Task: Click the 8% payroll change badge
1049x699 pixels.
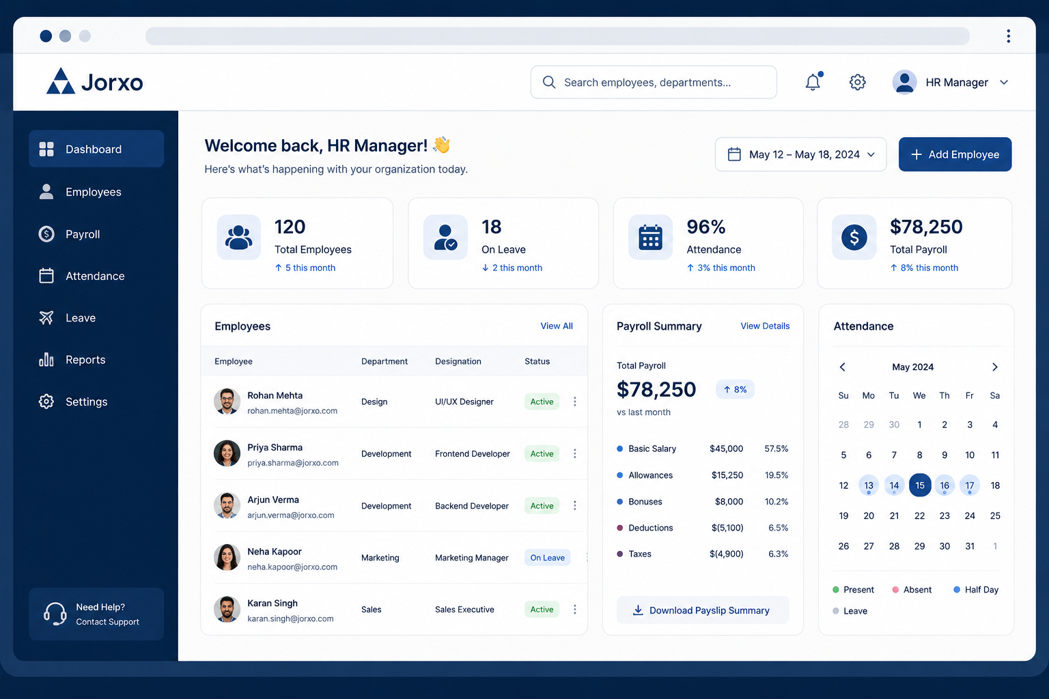Action: click(x=735, y=389)
